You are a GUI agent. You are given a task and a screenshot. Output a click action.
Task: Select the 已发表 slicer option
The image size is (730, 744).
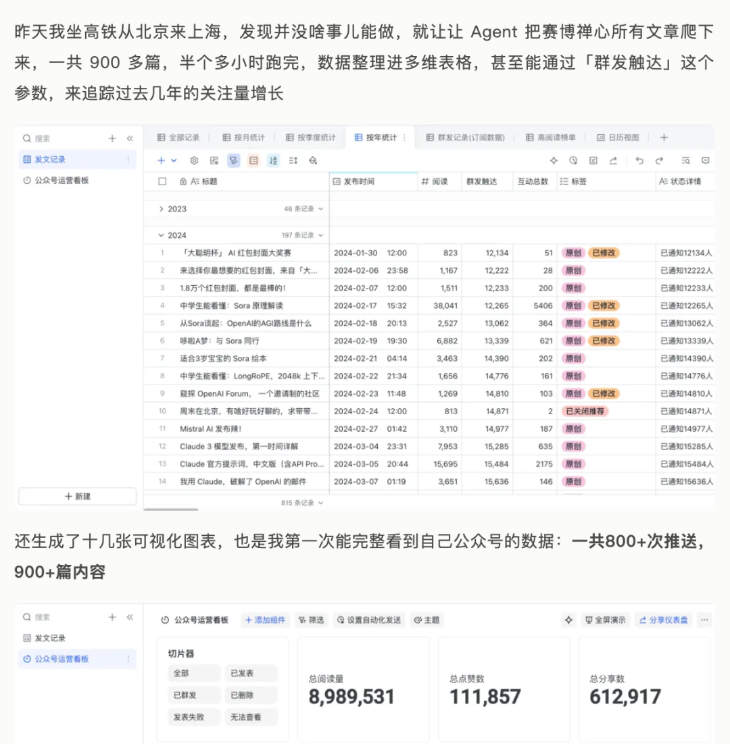(x=251, y=673)
